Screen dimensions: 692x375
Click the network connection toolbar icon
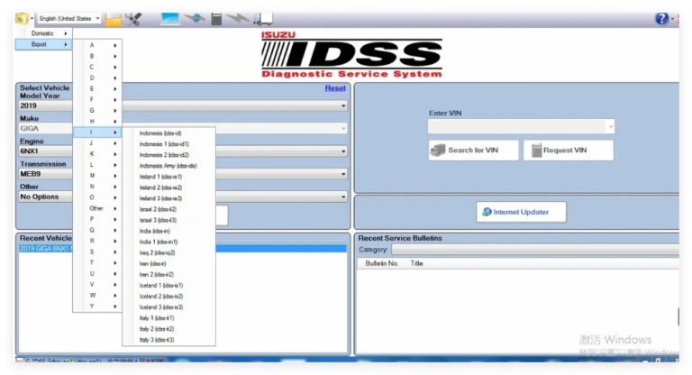(x=195, y=19)
